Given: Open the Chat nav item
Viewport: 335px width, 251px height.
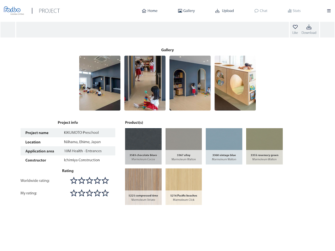Looking at the screenshot, I should tap(261, 11).
